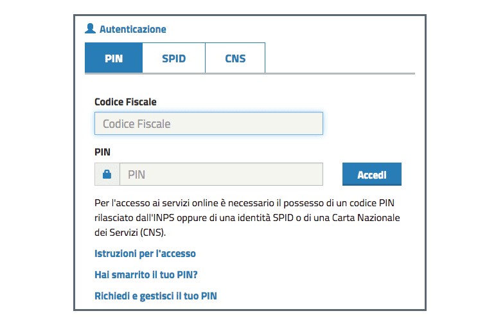
Task: Switch to the PIN authentication tab
Action: click(x=114, y=58)
